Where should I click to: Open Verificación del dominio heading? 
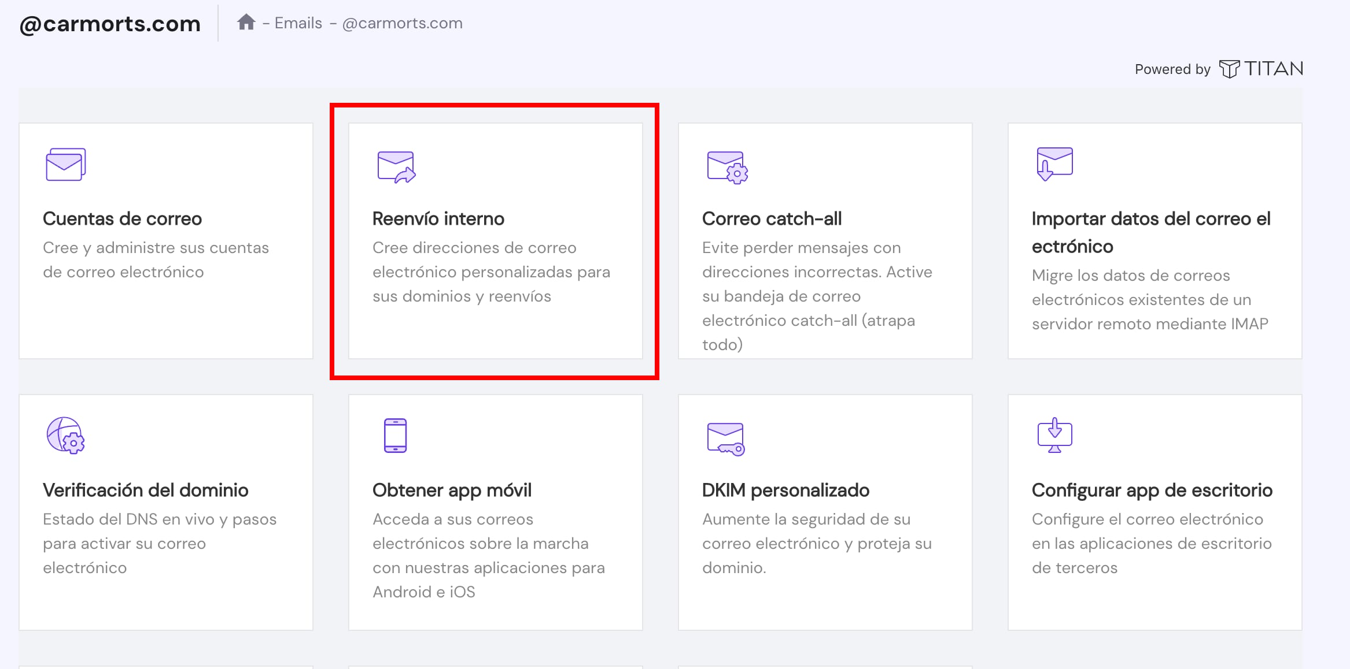[145, 490]
